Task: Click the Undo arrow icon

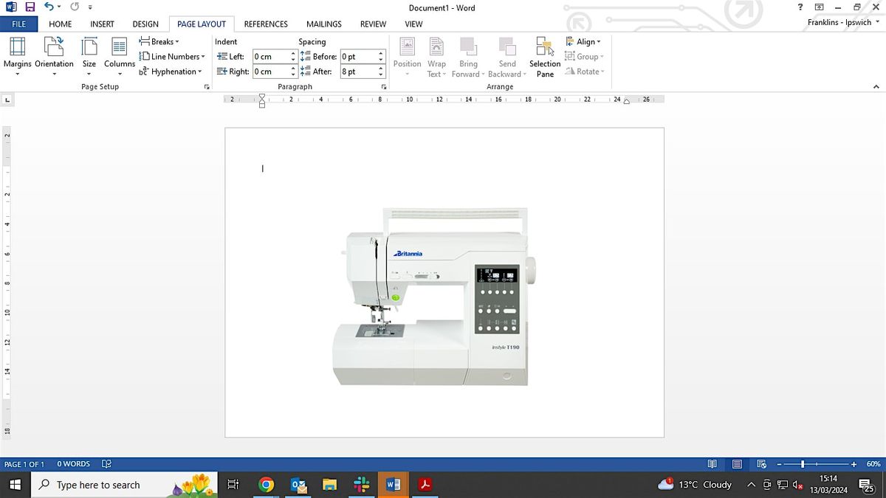Action: click(x=49, y=7)
